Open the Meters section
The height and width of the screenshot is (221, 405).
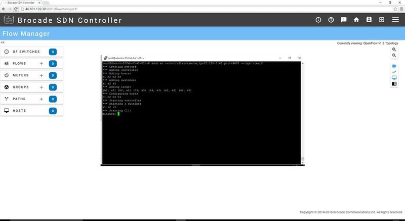coord(31,75)
